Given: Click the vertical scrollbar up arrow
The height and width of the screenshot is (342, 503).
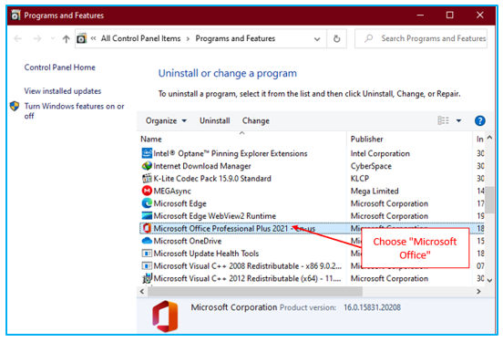Looking at the screenshot, I should tap(489, 138).
